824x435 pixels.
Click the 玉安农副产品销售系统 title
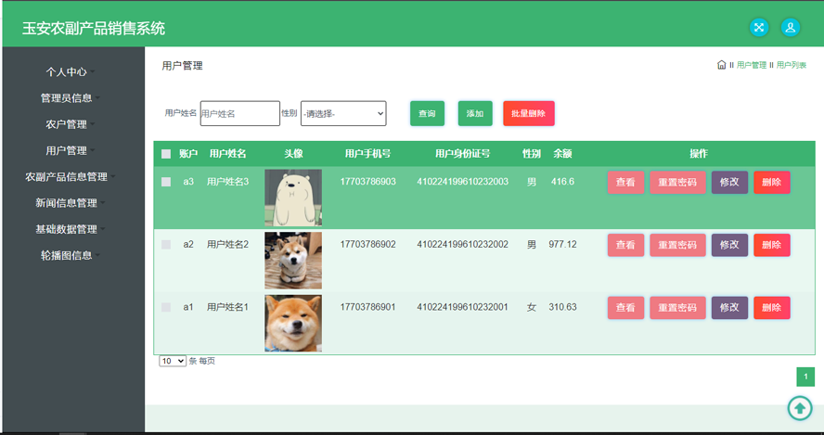94,28
